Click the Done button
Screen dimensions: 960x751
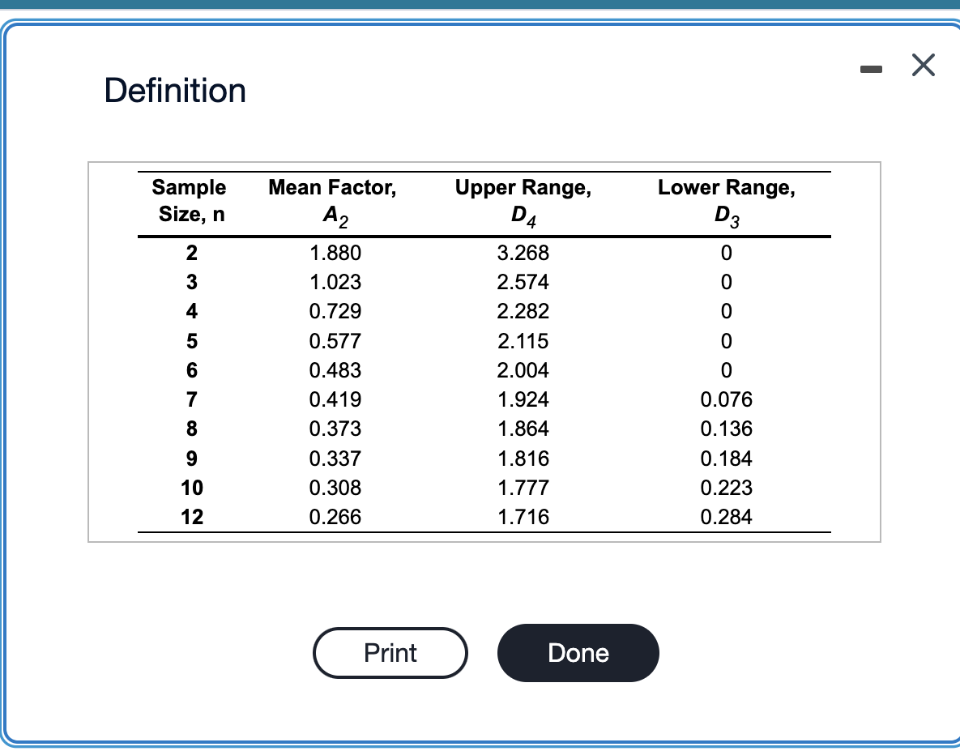[x=578, y=653]
